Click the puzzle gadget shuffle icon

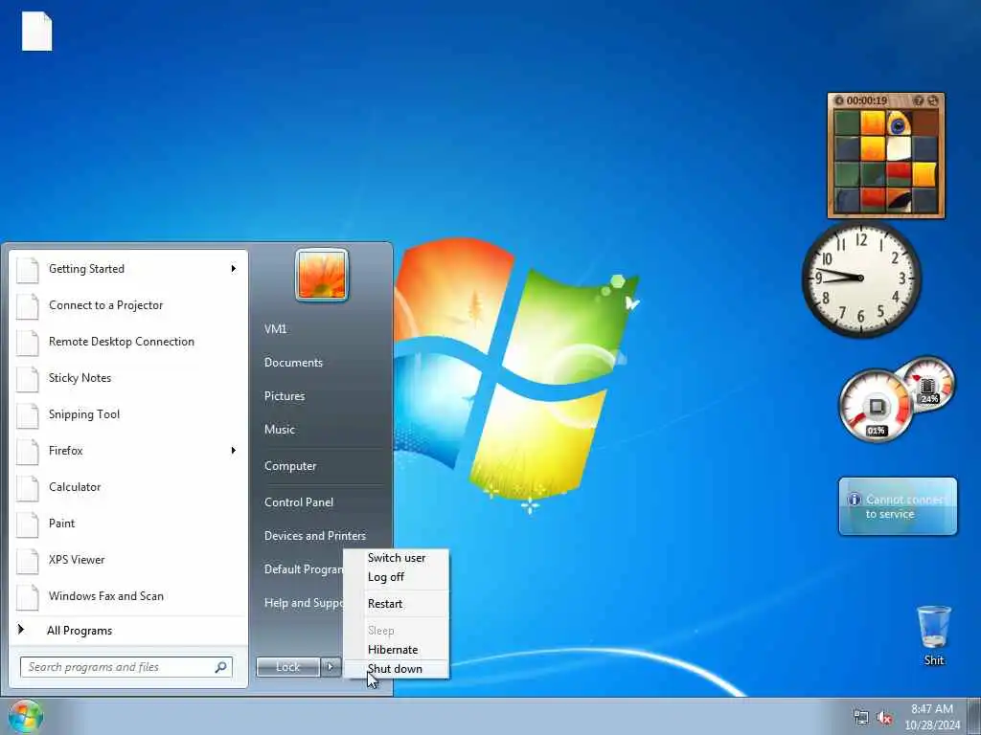click(933, 100)
